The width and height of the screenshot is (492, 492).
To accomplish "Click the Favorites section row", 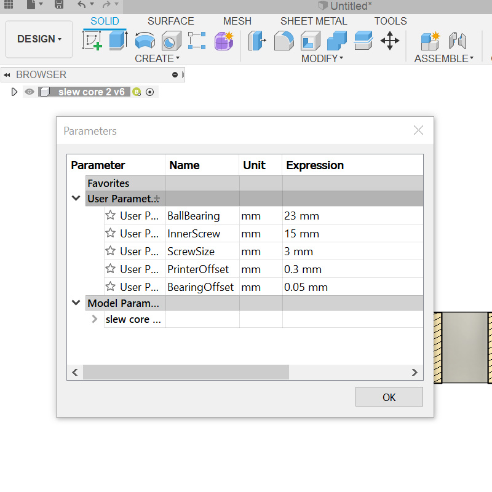I will coord(254,183).
